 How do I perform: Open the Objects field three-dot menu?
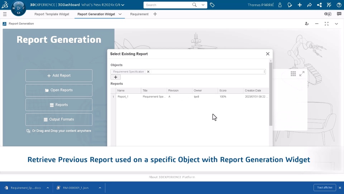coord(264,72)
